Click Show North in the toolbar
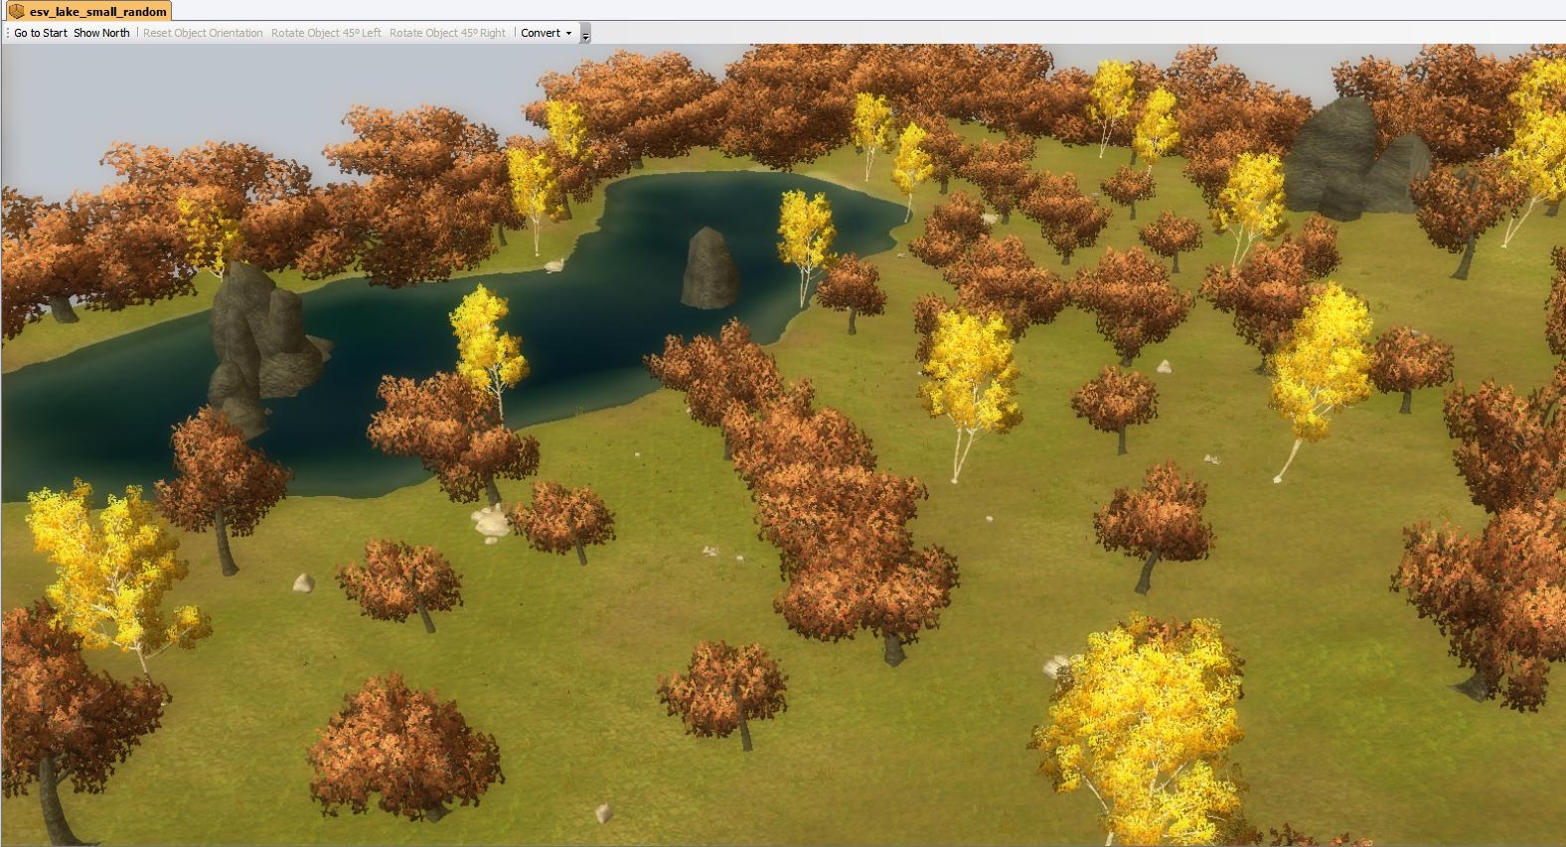Viewport: 1566px width, 847px height. (101, 33)
